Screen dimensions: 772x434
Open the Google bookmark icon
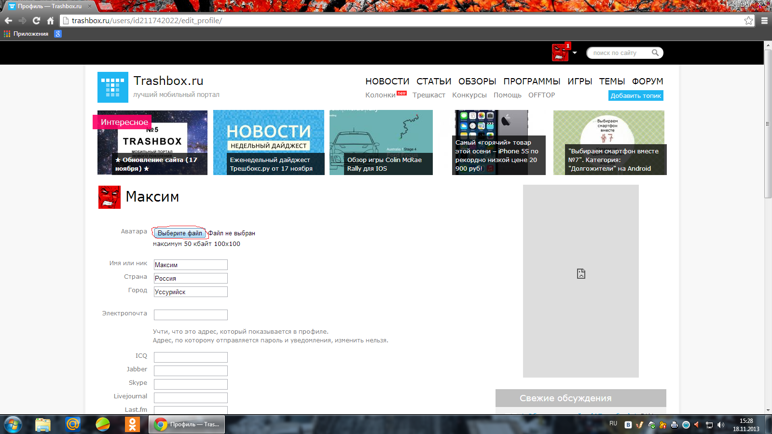[x=58, y=34]
